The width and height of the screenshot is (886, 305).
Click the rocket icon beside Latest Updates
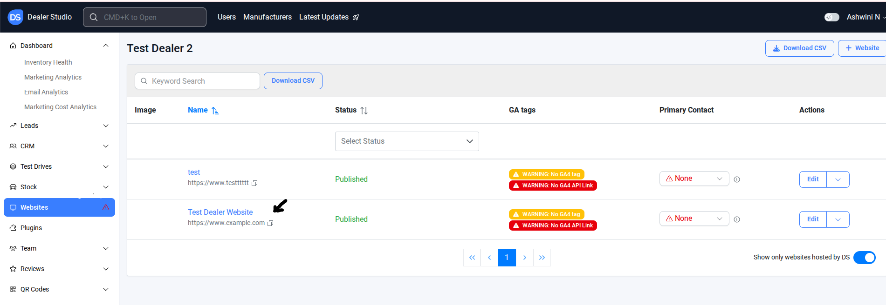click(356, 17)
